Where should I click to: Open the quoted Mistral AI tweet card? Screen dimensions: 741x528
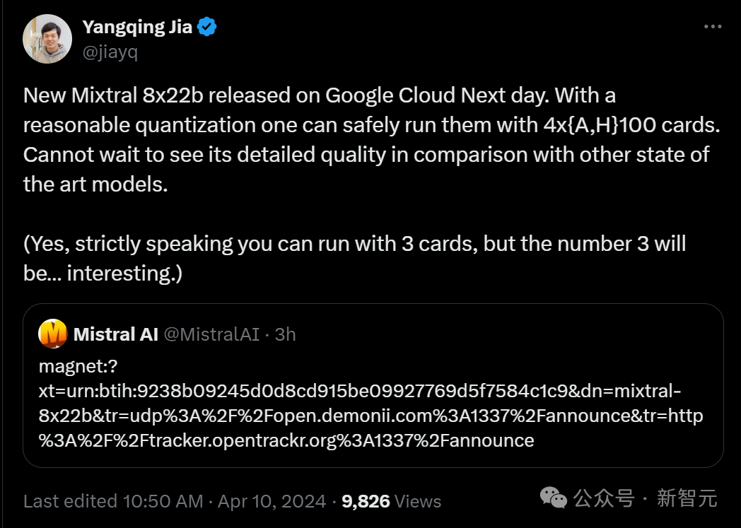(373, 385)
